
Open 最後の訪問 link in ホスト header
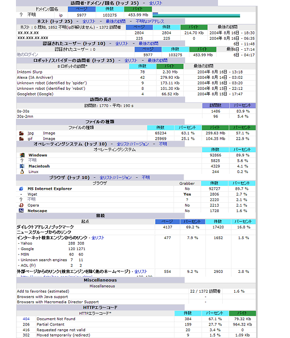click(116, 21)
